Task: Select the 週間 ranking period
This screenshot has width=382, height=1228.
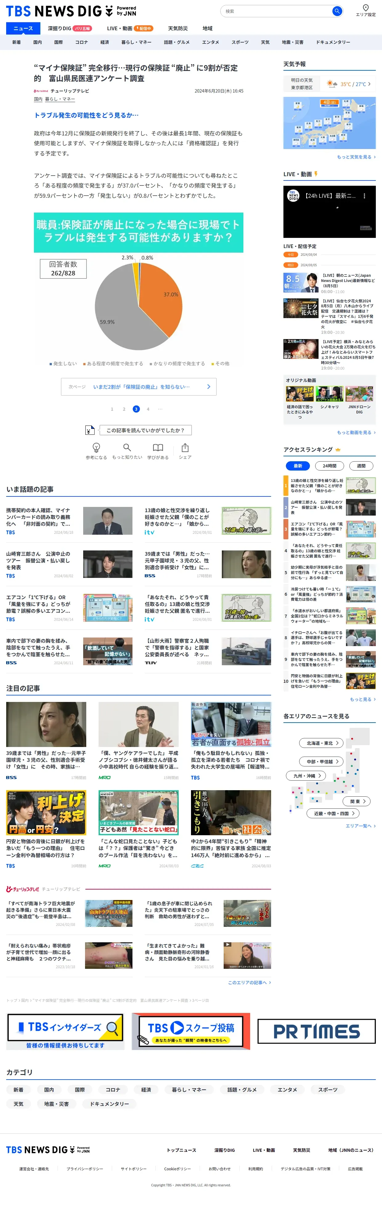Action: pos(361,466)
